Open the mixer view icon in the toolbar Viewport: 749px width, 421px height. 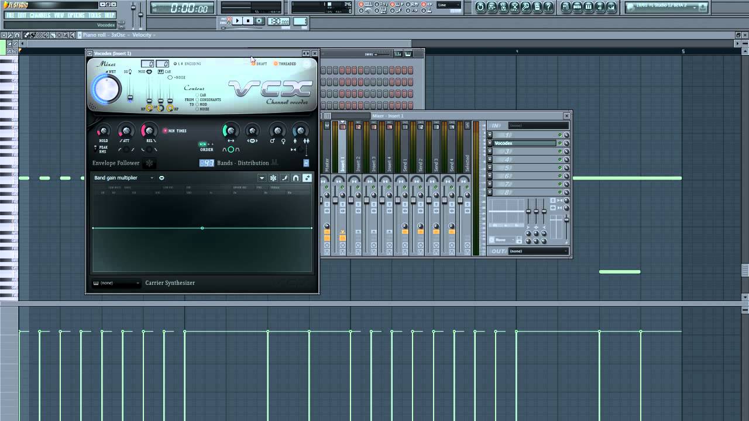611,7
